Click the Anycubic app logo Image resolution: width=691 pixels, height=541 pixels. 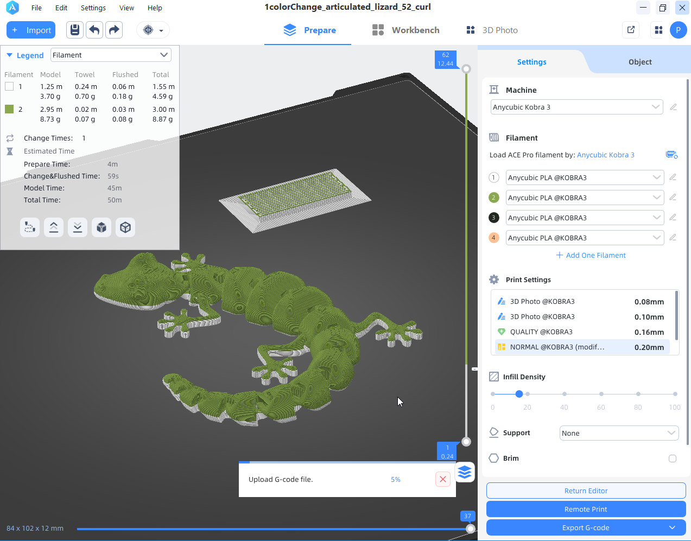pyautogui.click(x=12, y=8)
